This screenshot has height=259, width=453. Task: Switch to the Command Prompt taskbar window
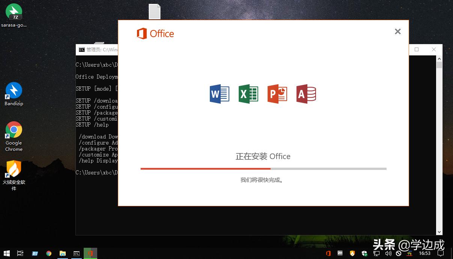coord(77,253)
